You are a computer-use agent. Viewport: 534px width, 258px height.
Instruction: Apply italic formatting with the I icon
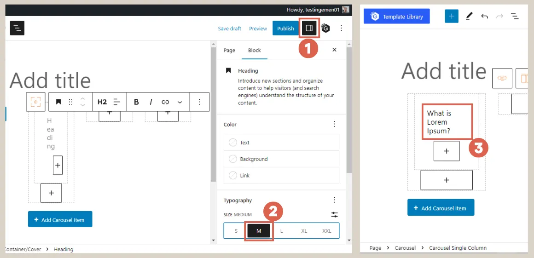click(151, 102)
